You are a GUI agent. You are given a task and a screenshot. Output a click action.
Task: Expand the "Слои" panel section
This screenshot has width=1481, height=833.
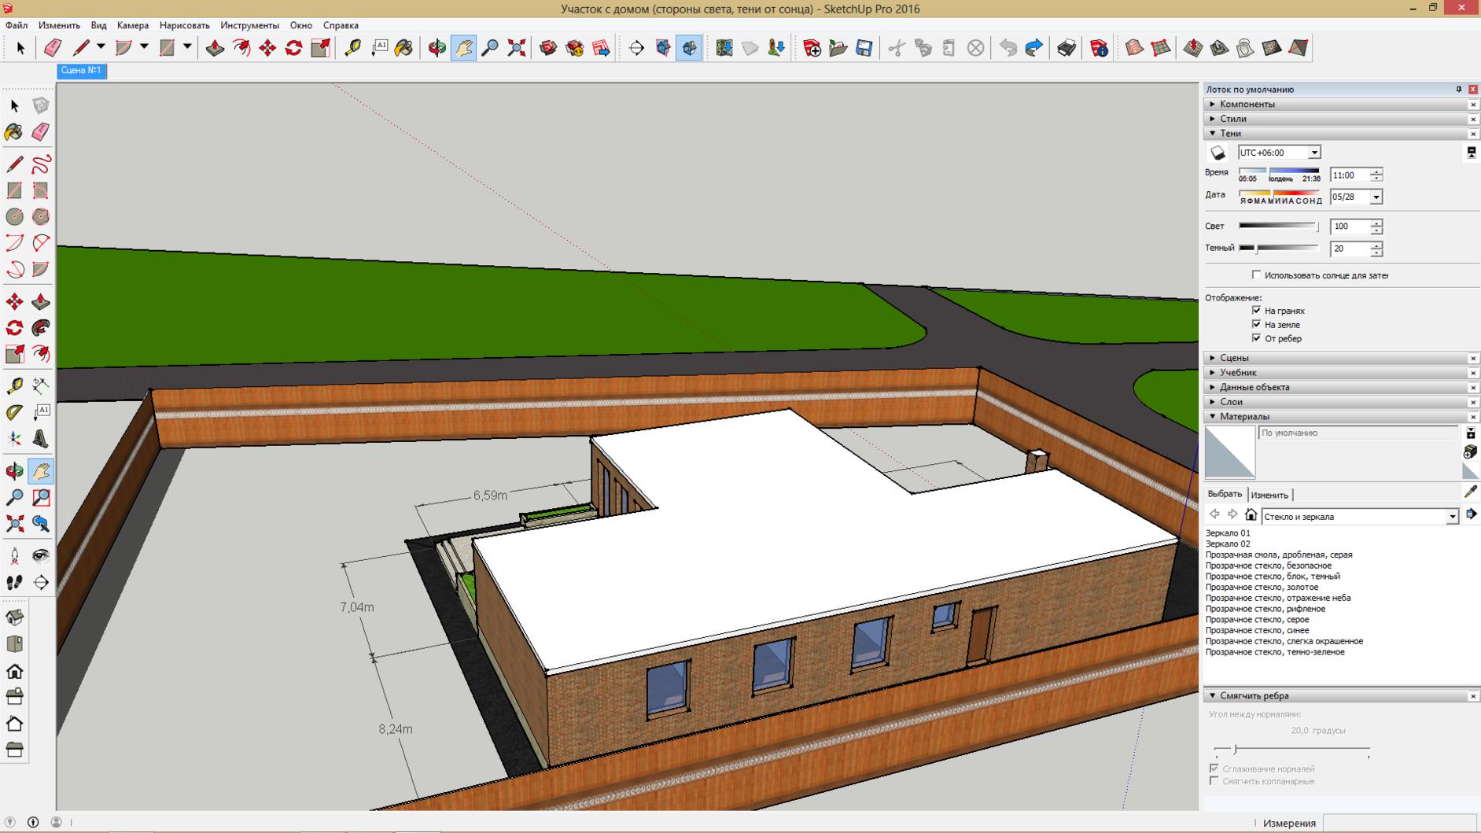pyautogui.click(x=1231, y=402)
